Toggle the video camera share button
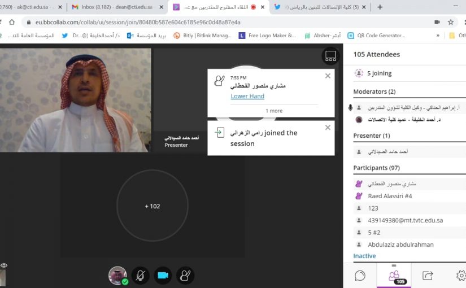The width and height of the screenshot is (466, 288). pos(163,275)
